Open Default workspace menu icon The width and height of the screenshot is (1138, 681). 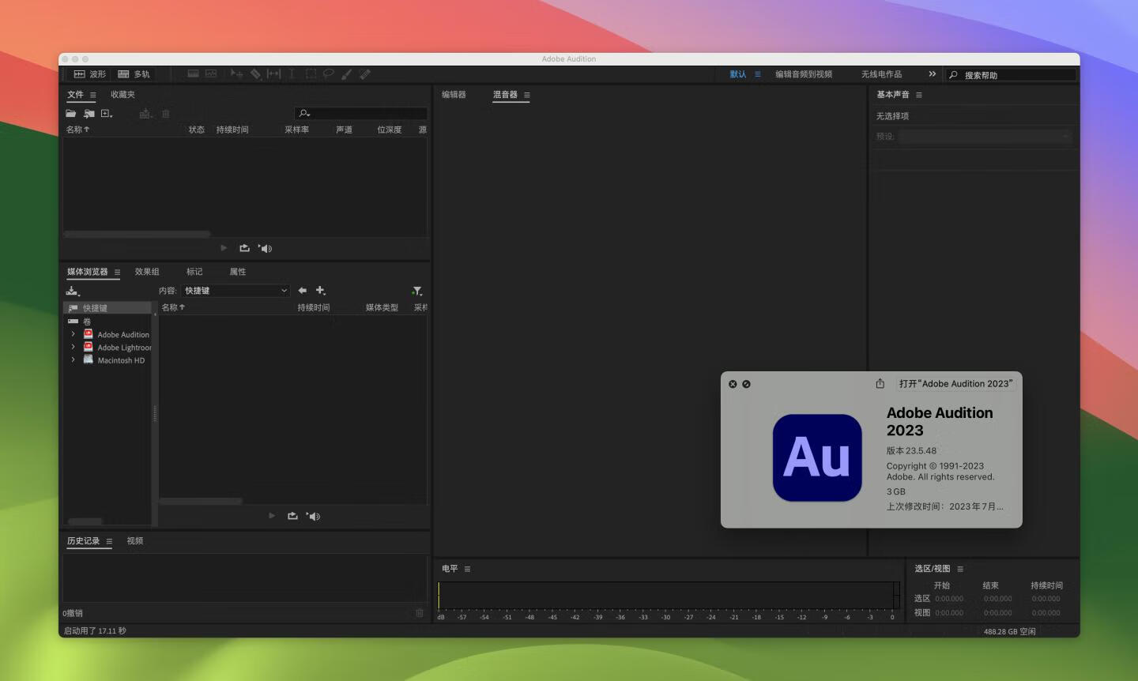point(758,74)
